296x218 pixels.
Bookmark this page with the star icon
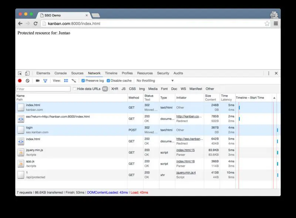click(x=267, y=23)
